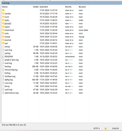The height and width of the screenshot is (131, 122).
Task: Select the journal folder name
Action: pyautogui.click(x=8, y=40)
